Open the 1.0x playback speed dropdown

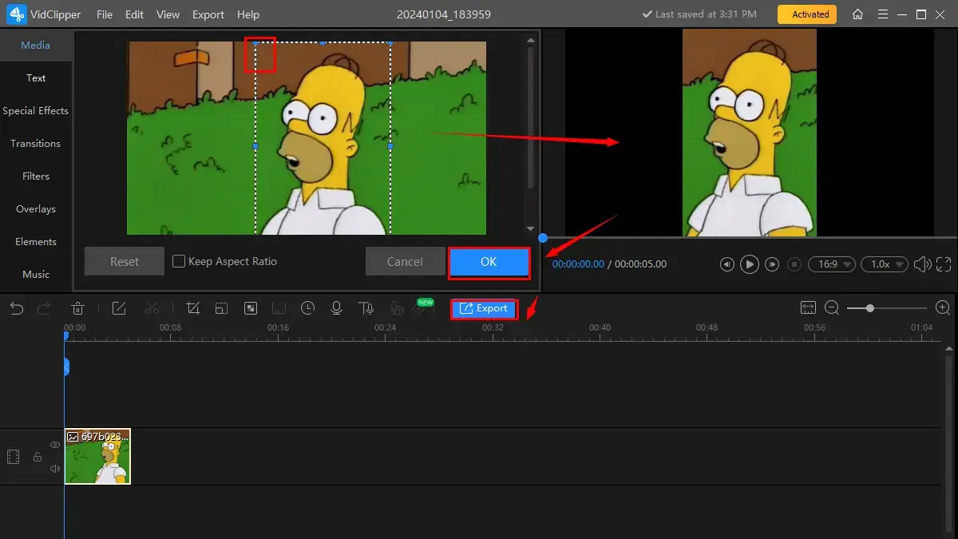click(886, 264)
